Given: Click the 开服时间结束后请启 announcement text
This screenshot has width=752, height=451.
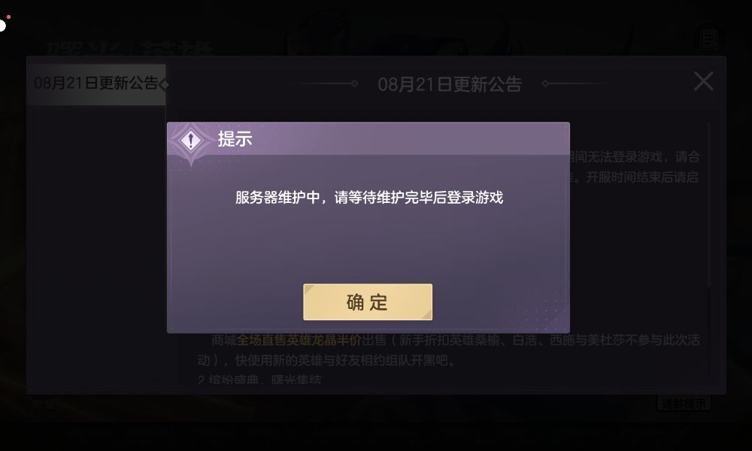Looking at the screenshot, I should [642, 177].
